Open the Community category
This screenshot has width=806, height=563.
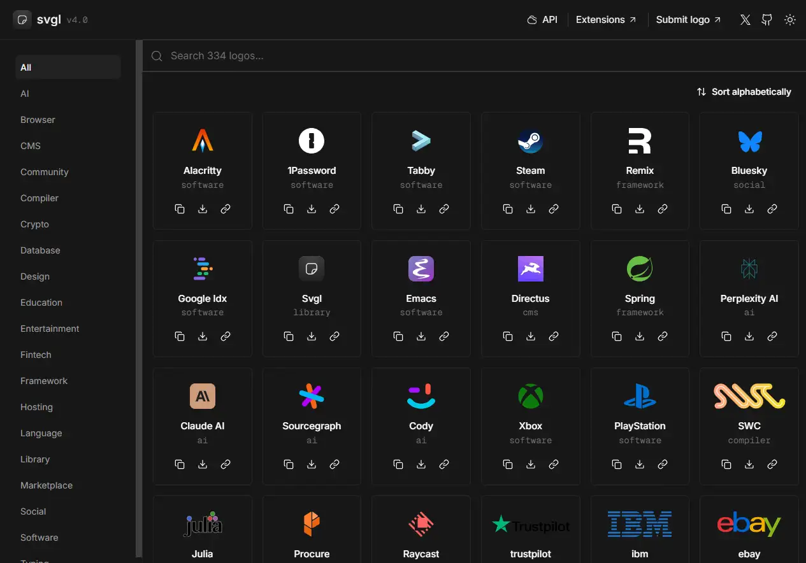pyautogui.click(x=68, y=172)
